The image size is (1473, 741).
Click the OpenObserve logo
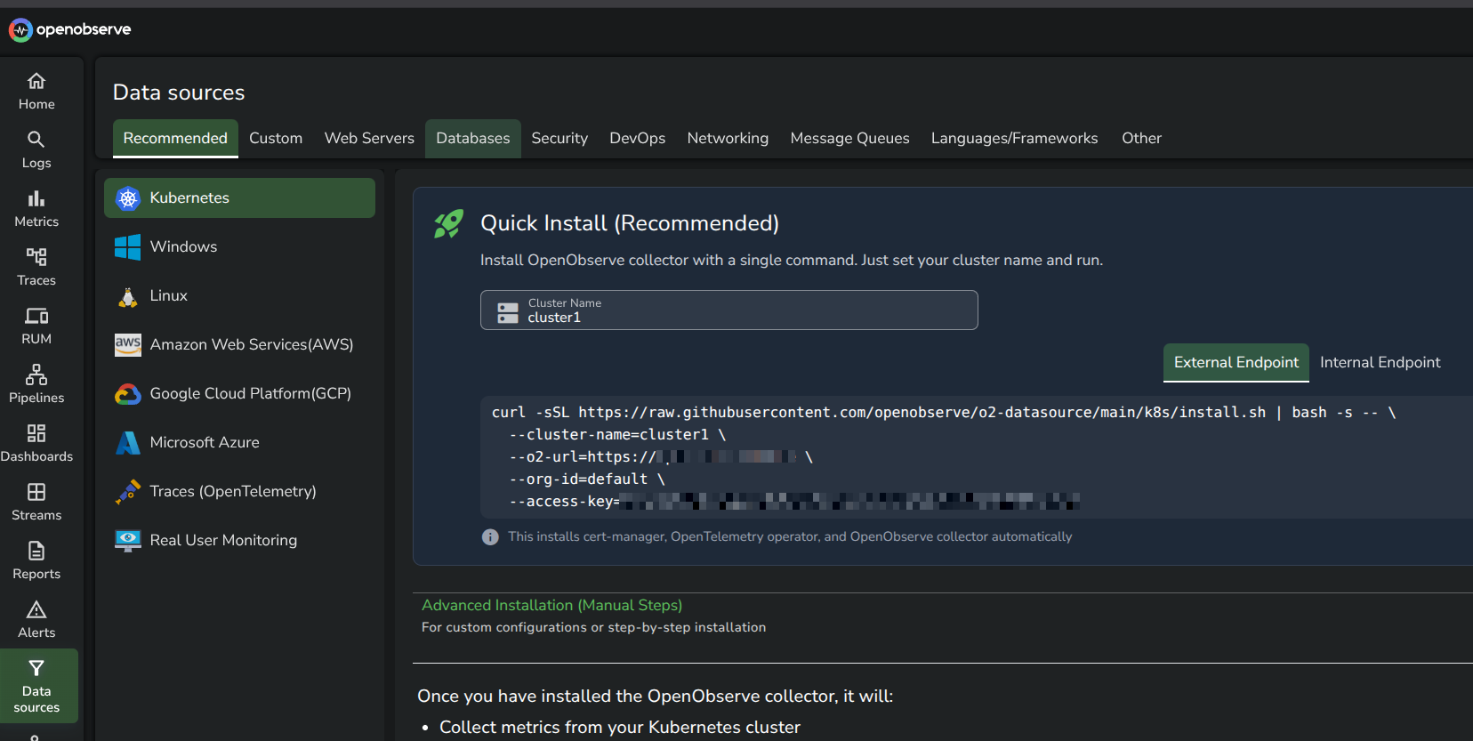[x=69, y=29]
